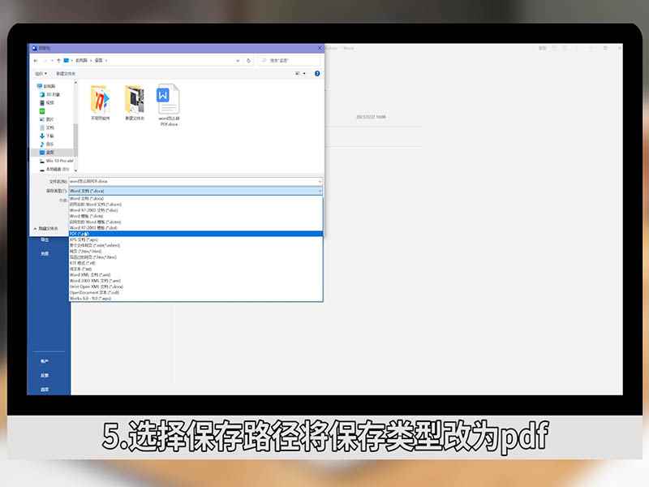Click the back navigation arrow

pos(35,61)
